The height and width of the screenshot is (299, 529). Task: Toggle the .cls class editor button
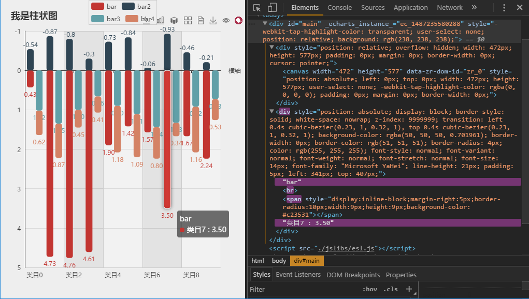391,289
